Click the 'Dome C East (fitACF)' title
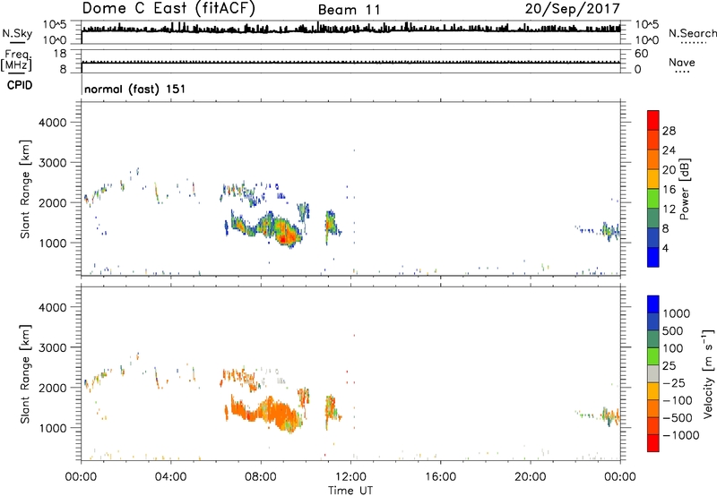The image size is (717, 496). point(168,9)
